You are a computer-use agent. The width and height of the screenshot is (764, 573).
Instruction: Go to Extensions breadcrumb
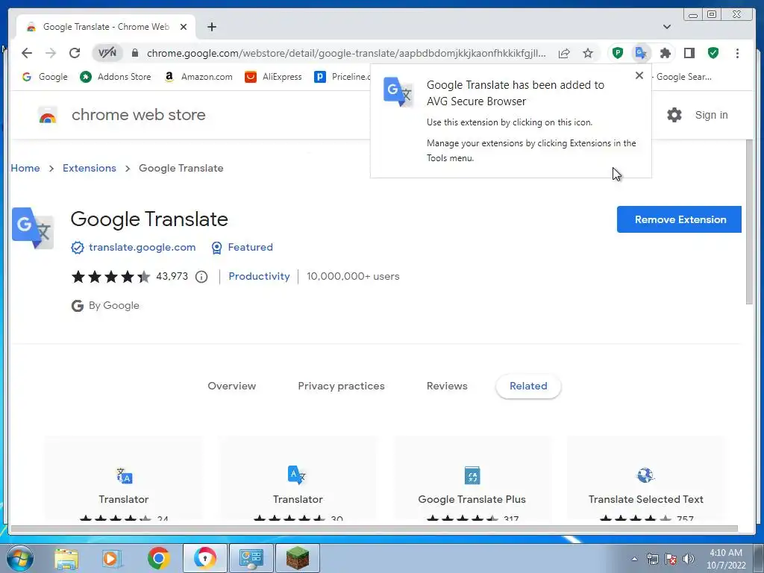click(90, 168)
